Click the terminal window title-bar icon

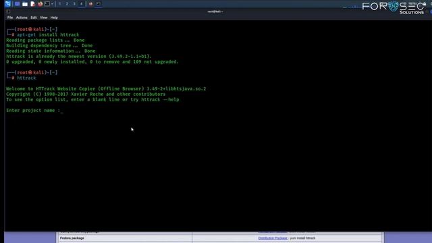8,11
